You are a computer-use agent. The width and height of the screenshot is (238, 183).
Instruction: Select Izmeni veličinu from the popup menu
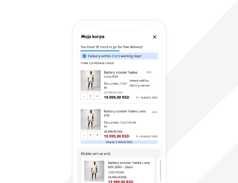tap(139, 81)
